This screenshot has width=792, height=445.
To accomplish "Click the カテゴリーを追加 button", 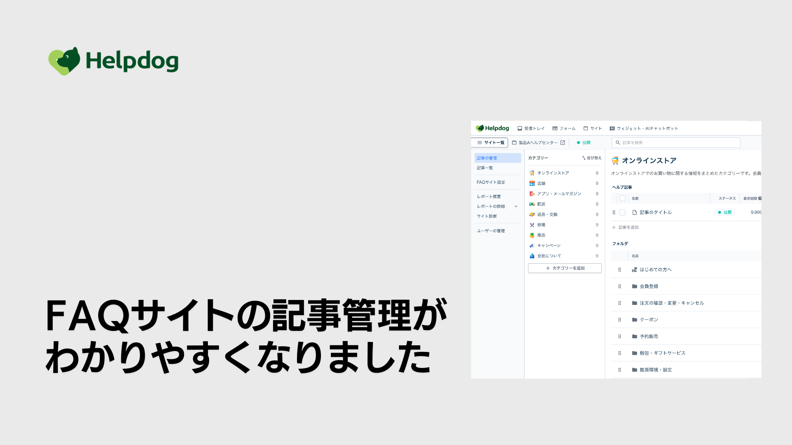I will pyautogui.click(x=565, y=268).
